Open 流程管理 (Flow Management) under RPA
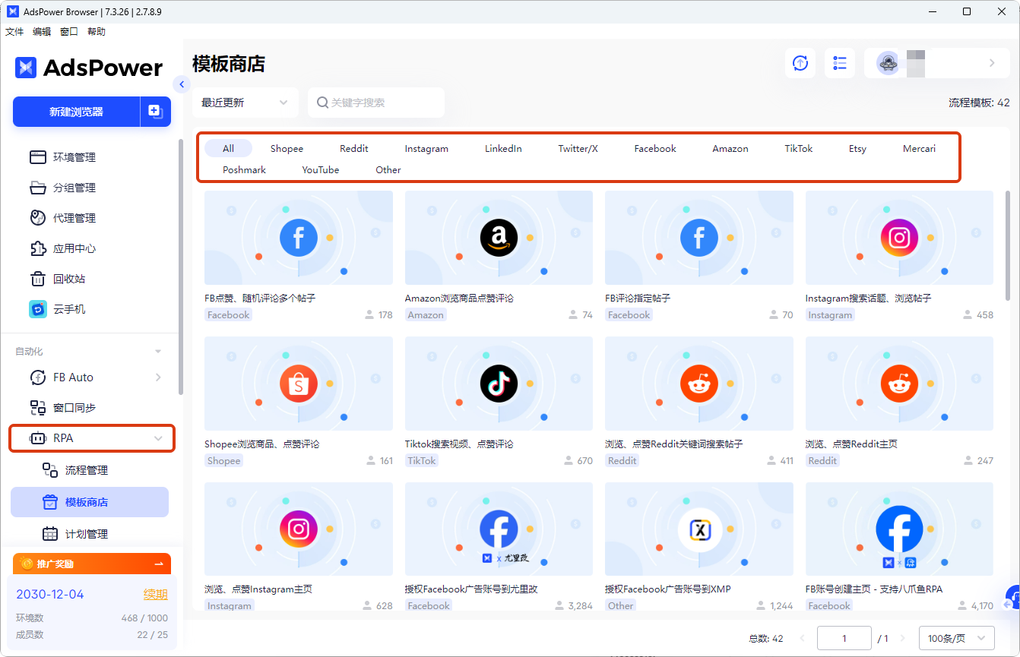 tap(85, 469)
